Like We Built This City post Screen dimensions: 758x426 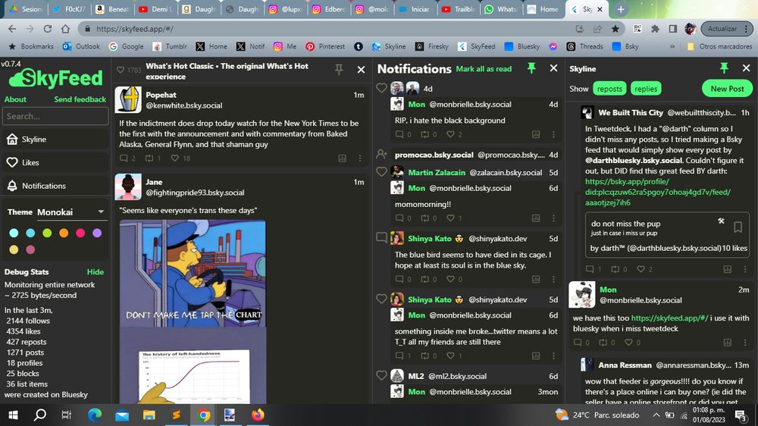tap(641, 269)
